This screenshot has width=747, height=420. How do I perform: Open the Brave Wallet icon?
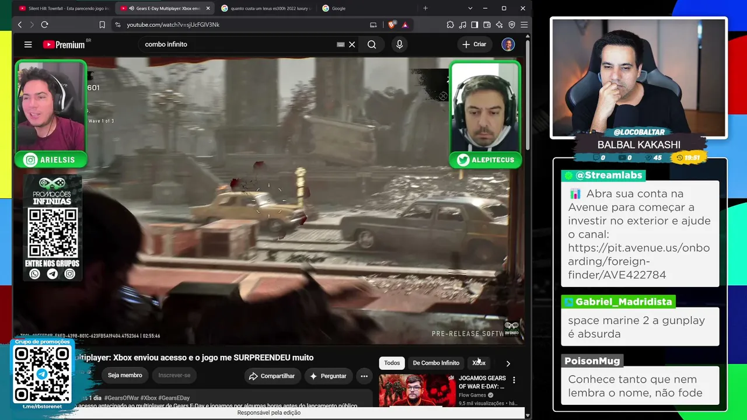coord(487,24)
